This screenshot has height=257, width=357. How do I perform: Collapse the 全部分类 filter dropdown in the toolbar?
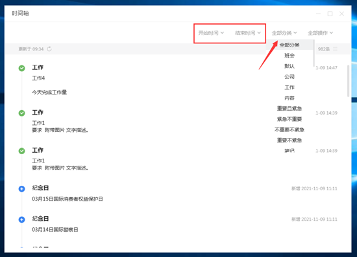[x=284, y=33]
